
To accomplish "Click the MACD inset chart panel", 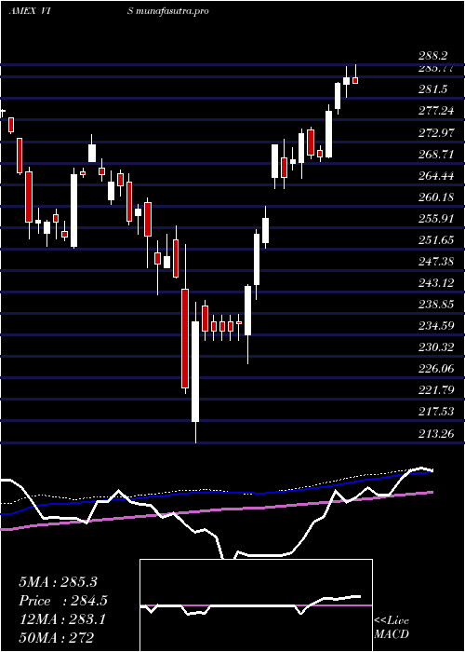I will (256, 605).
